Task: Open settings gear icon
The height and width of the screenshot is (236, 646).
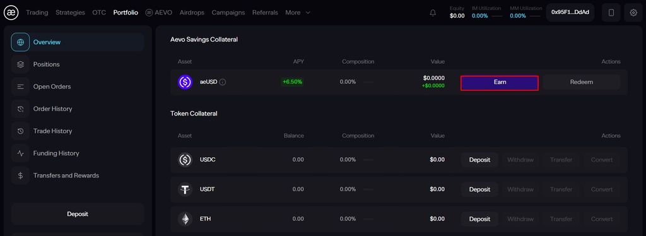Action: click(633, 13)
